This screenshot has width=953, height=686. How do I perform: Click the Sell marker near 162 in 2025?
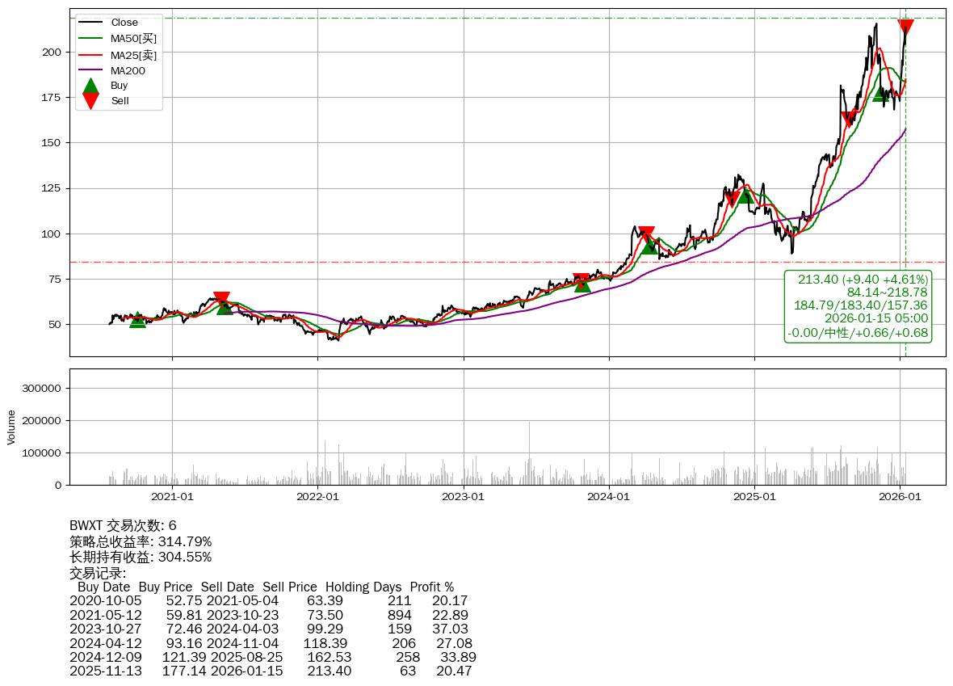[849, 120]
